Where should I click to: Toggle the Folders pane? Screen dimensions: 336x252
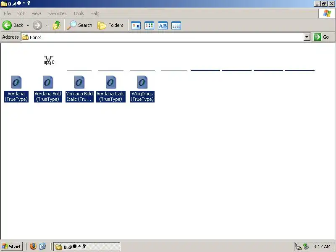tap(110, 25)
